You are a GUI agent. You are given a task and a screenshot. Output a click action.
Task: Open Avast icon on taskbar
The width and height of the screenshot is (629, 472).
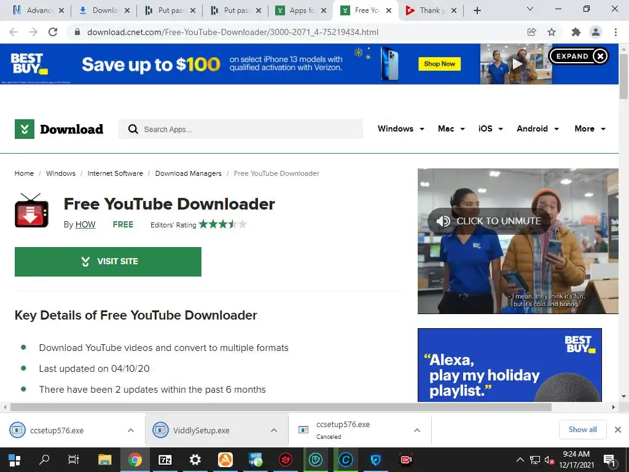point(225,460)
